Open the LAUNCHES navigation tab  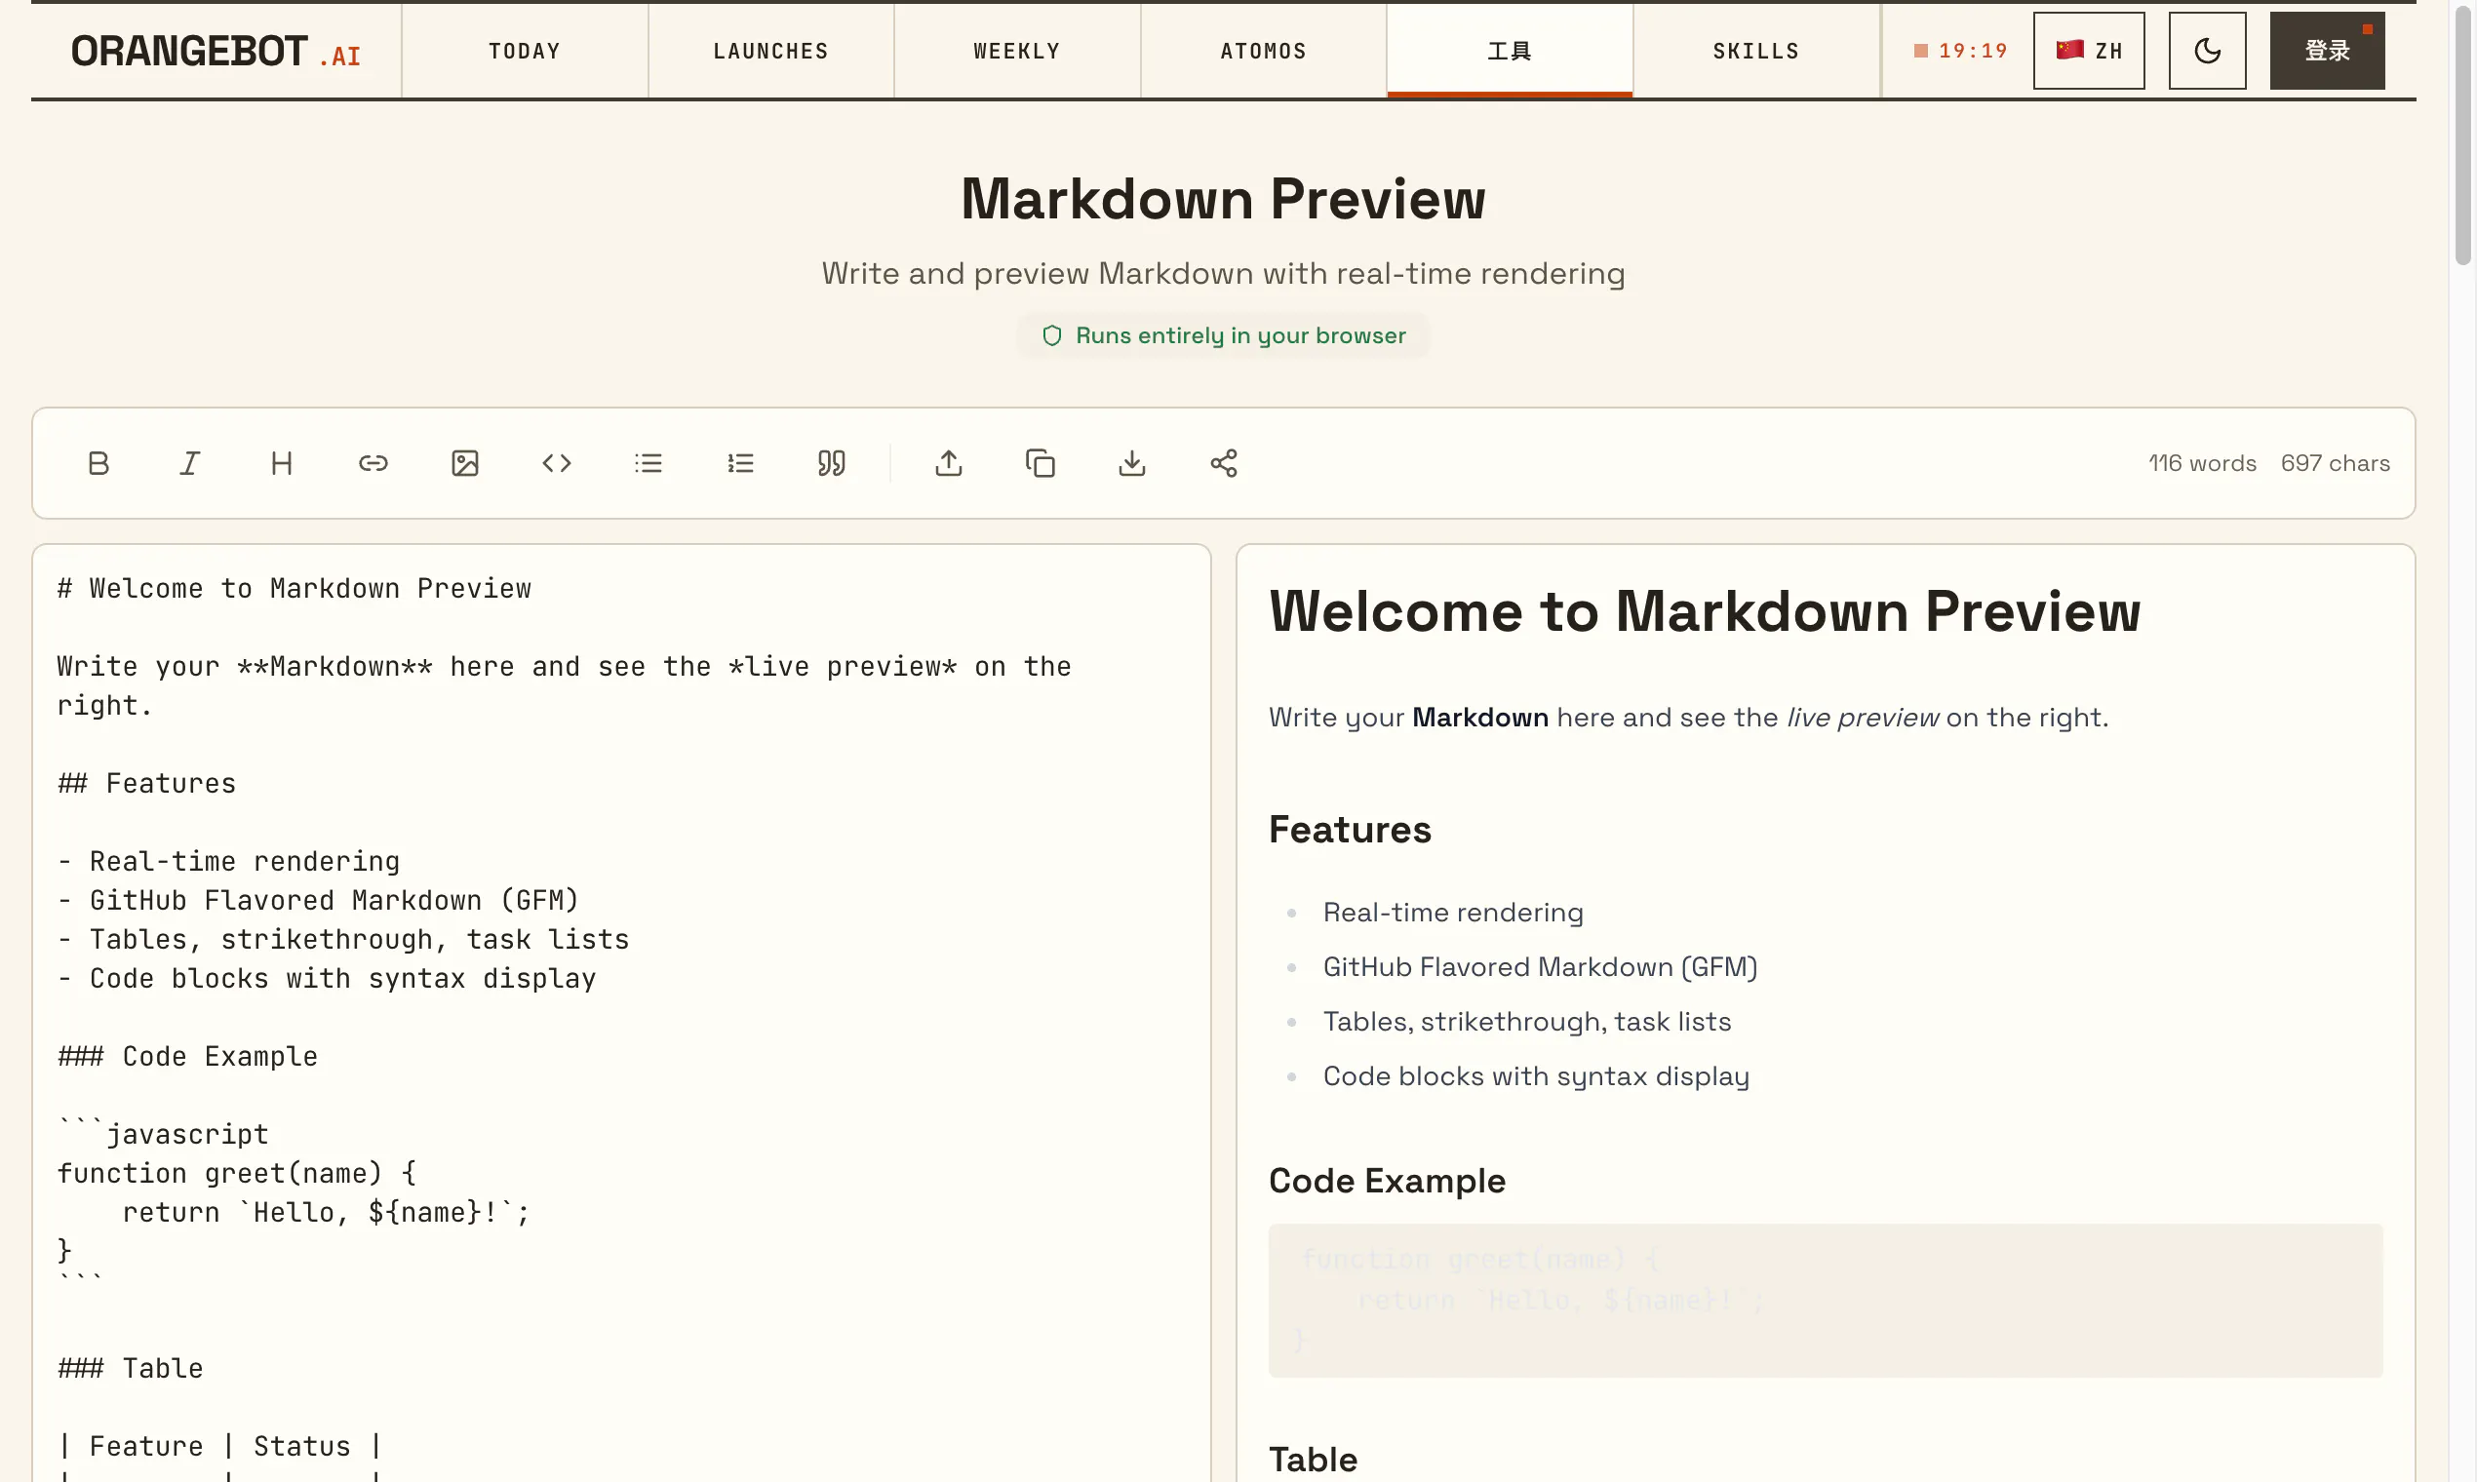click(771, 51)
